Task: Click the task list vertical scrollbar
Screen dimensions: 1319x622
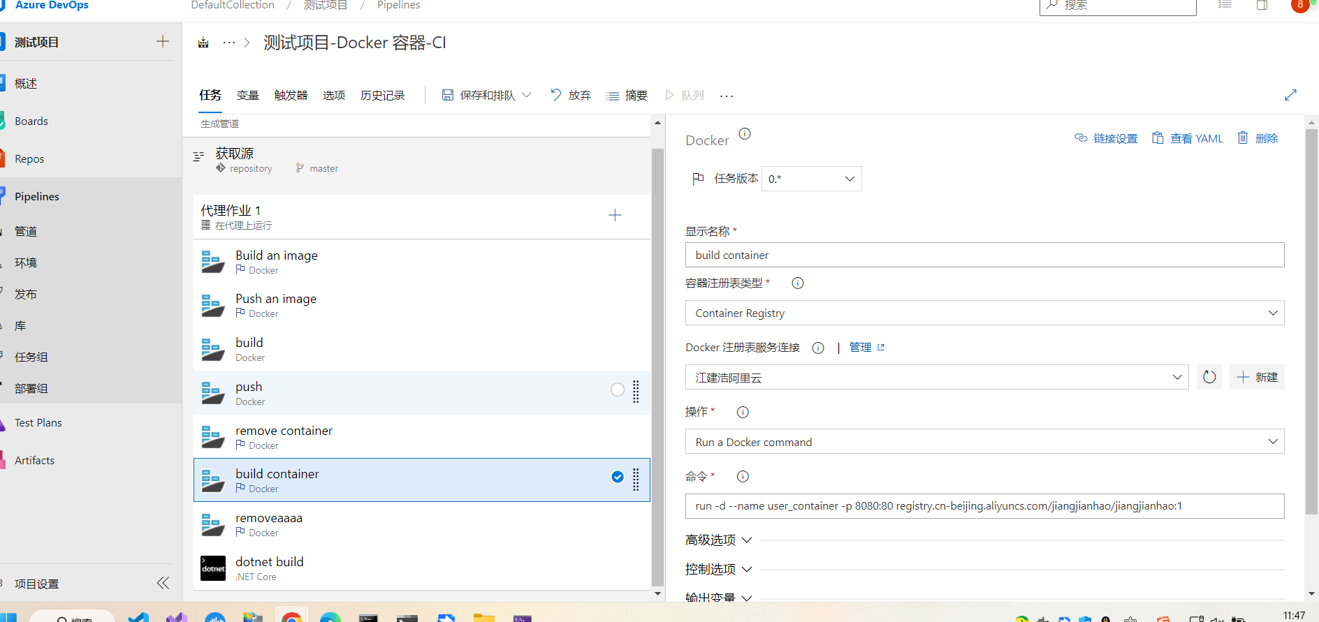Action: 657,366
